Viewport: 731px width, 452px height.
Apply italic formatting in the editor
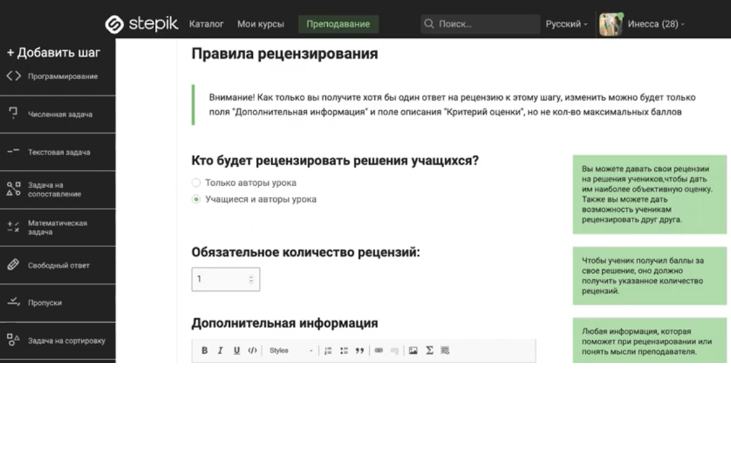click(220, 350)
